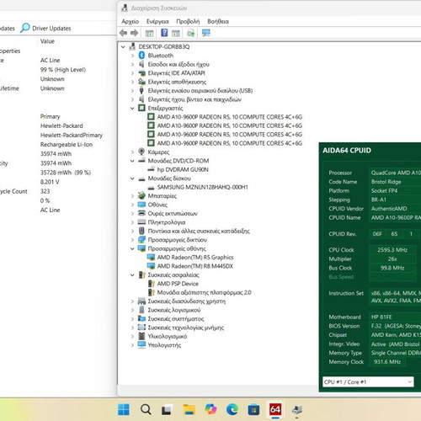Screen dimensions: 421x421
Task: Open Copilot from the taskbar
Action: point(210,409)
